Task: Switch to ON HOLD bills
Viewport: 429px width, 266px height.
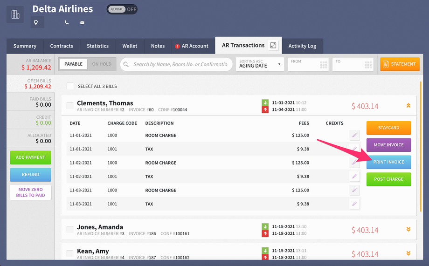Action: click(102, 64)
